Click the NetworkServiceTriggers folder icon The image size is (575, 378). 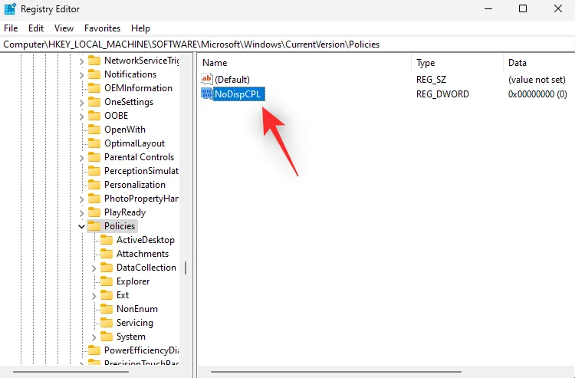click(94, 60)
